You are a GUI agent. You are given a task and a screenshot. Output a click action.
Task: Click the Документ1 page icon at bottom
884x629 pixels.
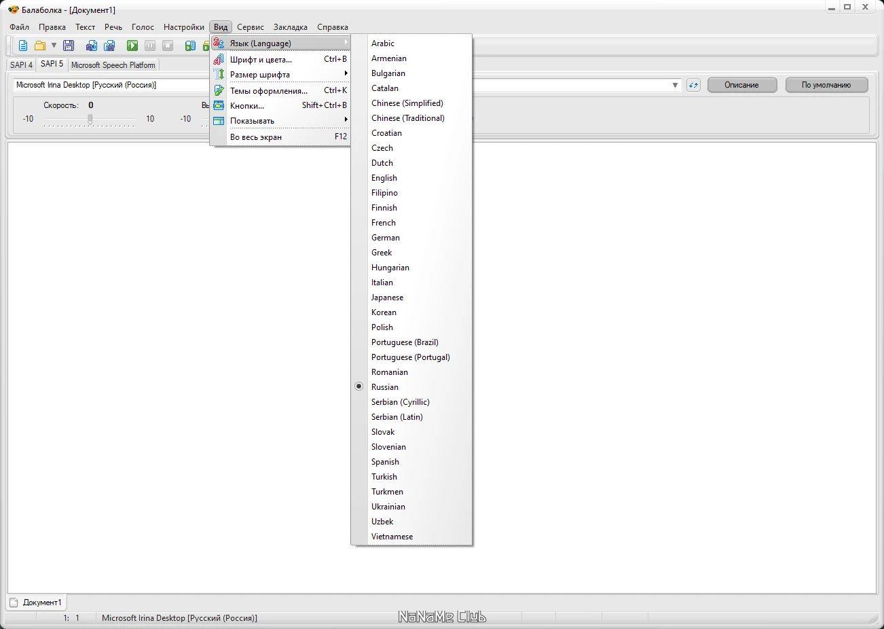[x=14, y=603]
